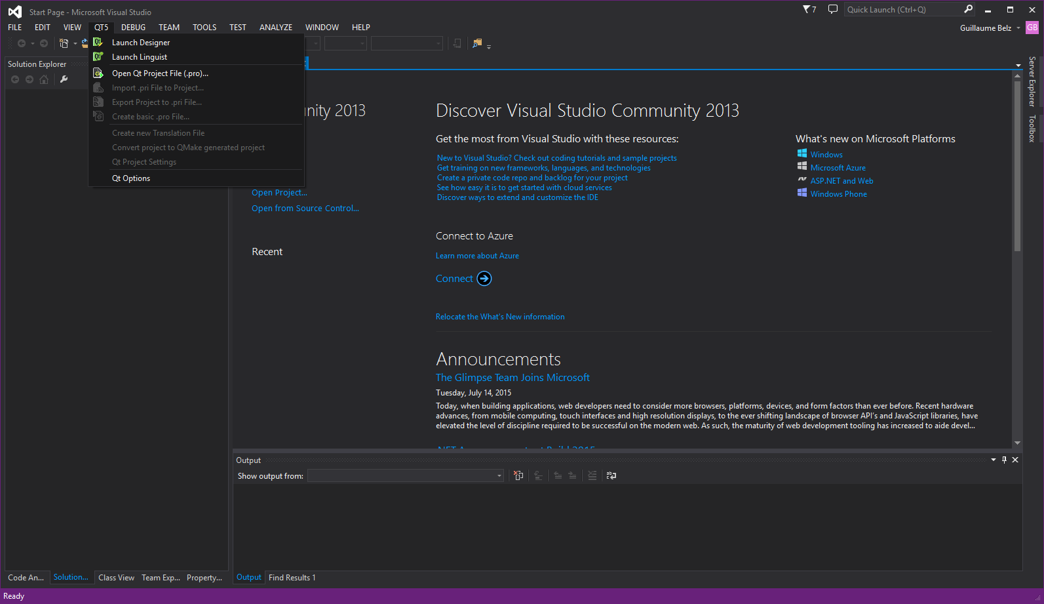This screenshot has width=1044, height=604.
Task: Open the wide toolbar combo box
Action: (407, 43)
